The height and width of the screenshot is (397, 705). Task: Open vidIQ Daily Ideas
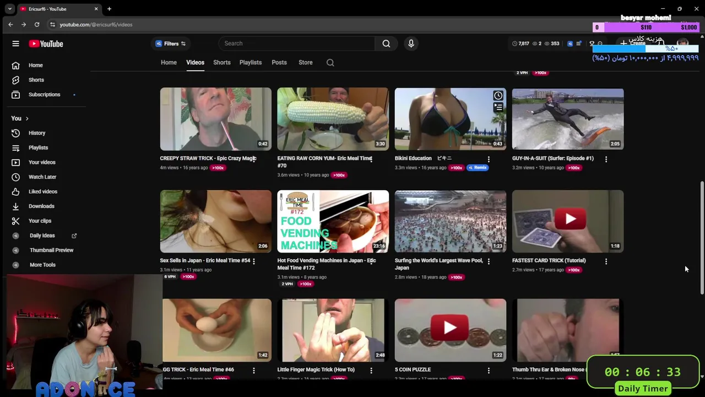click(42, 235)
